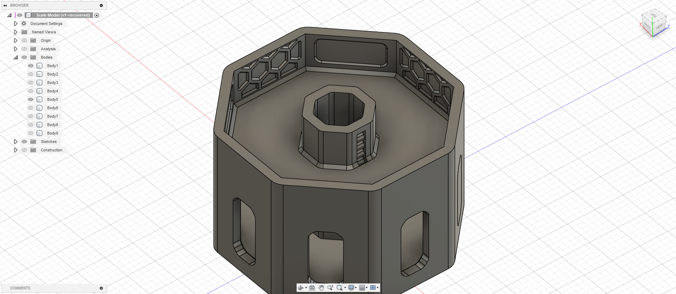
Task: Open Display Settings monitor icon
Action: click(x=351, y=288)
